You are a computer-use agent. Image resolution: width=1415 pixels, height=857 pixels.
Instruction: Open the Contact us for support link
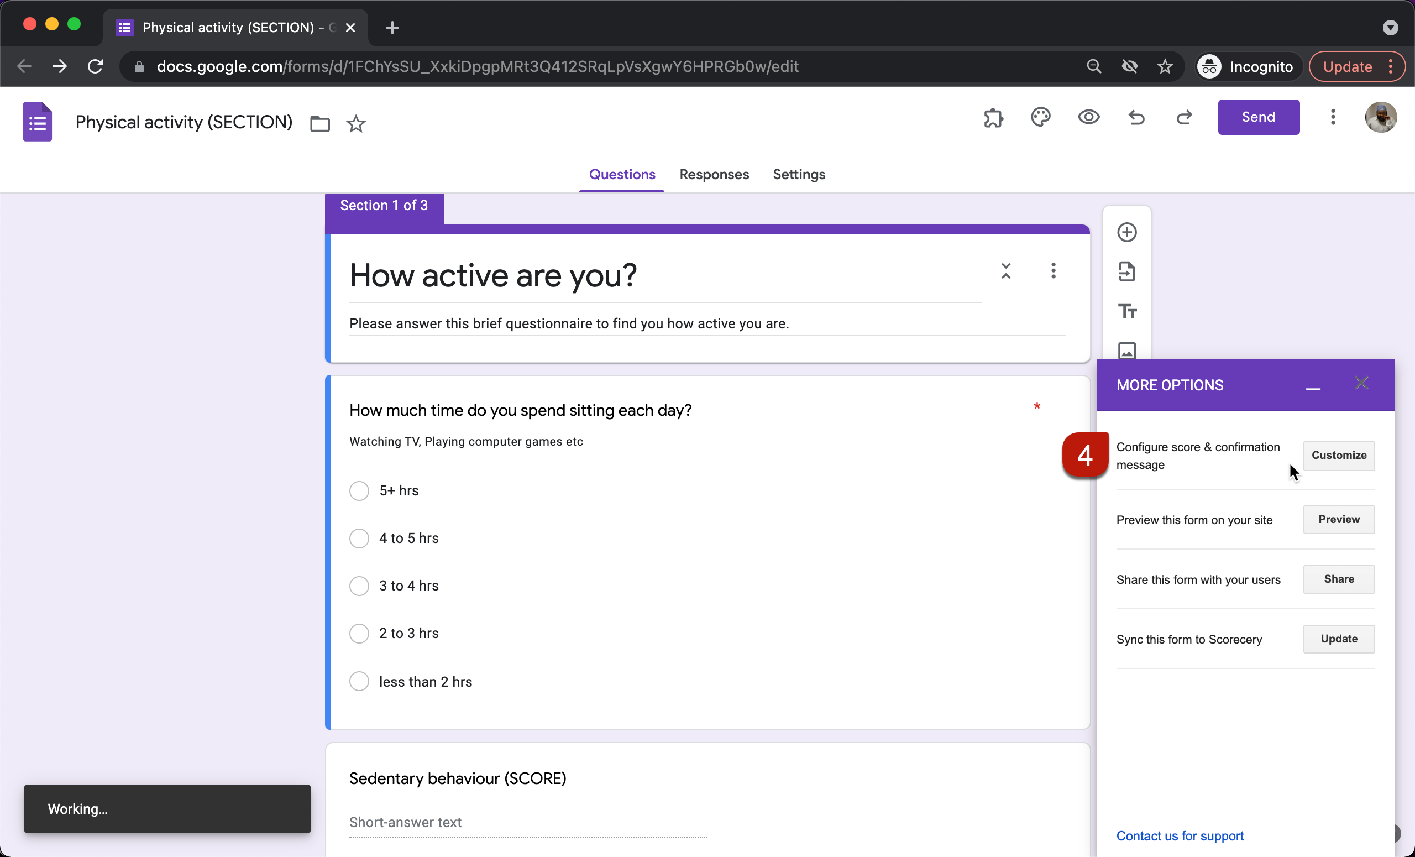[1179, 836]
